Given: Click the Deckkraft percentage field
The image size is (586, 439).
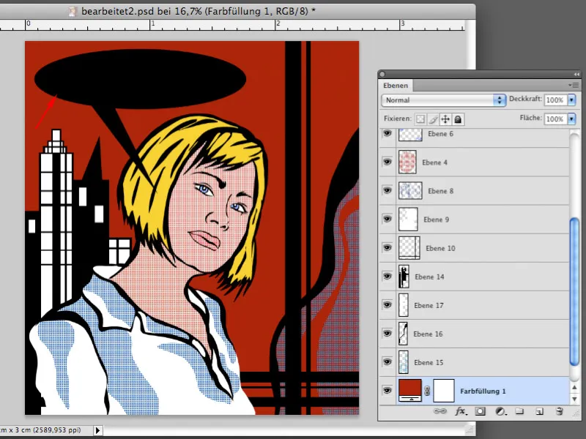Looking at the screenshot, I should 555,100.
